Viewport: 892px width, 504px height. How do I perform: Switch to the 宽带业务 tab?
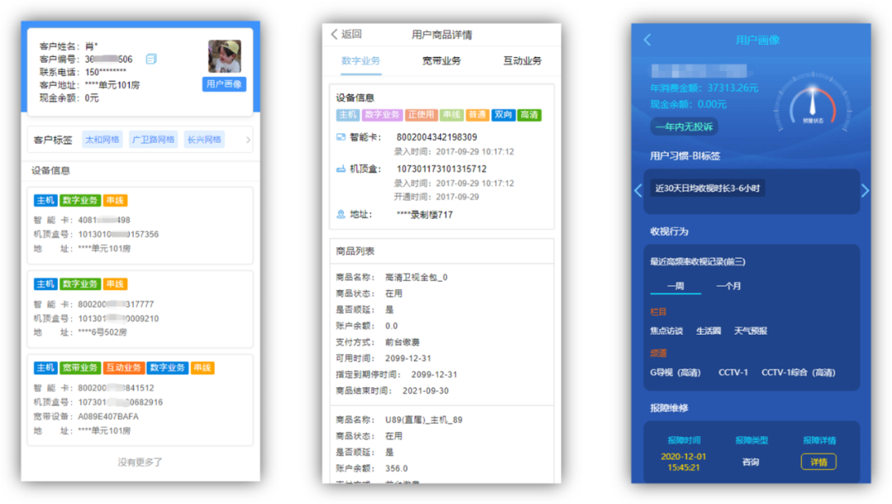coord(441,61)
